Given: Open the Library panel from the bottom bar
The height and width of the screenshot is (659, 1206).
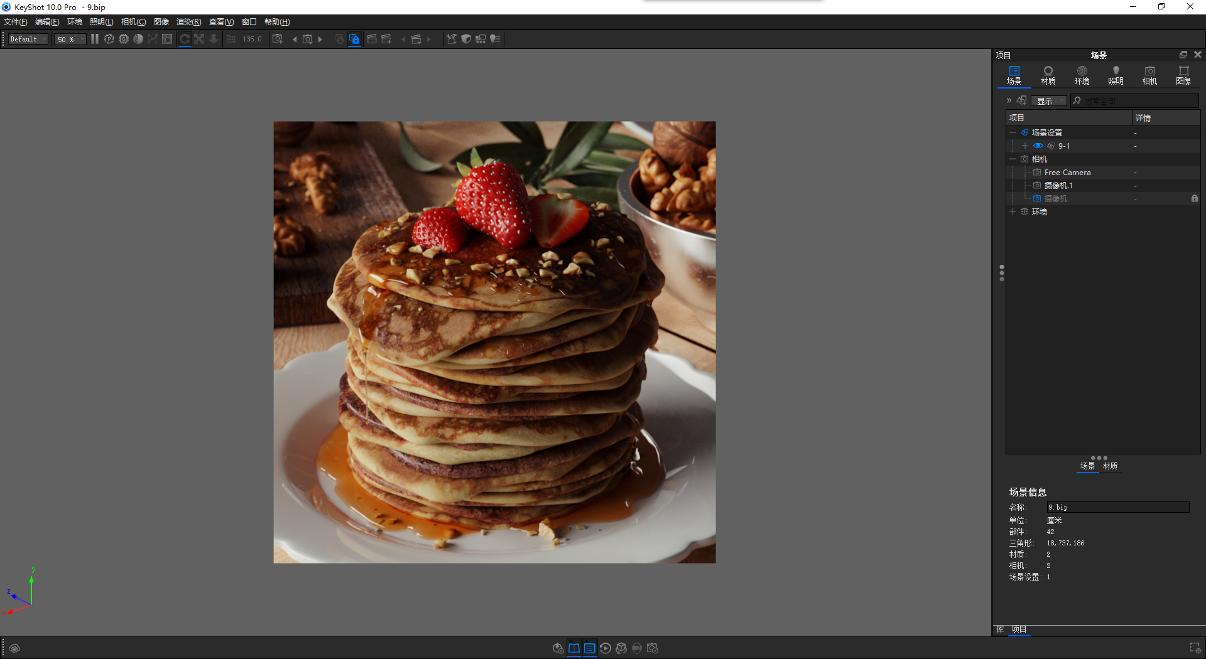Looking at the screenshot, I should pos(573,648).
